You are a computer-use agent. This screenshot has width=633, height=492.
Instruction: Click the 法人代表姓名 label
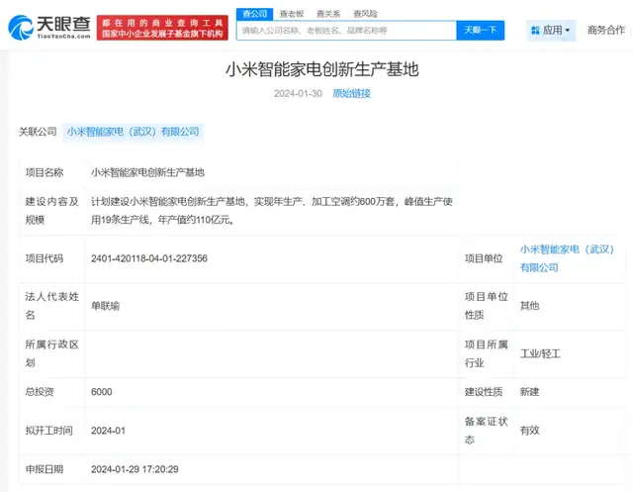click(51, 306)
